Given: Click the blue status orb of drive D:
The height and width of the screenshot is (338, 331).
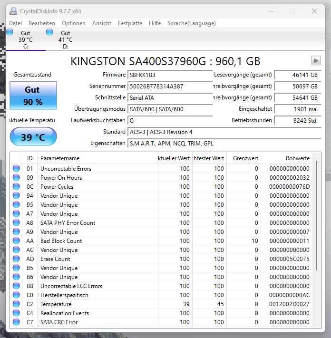Looking at the screenshot, I should pos(49,32).
